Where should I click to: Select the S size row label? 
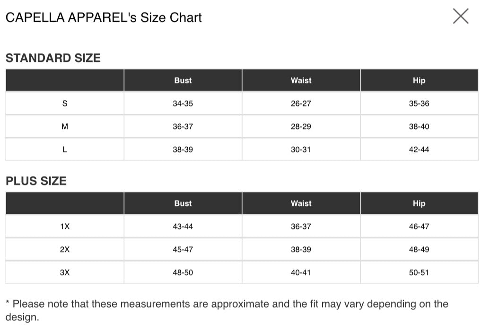(65, 103)
